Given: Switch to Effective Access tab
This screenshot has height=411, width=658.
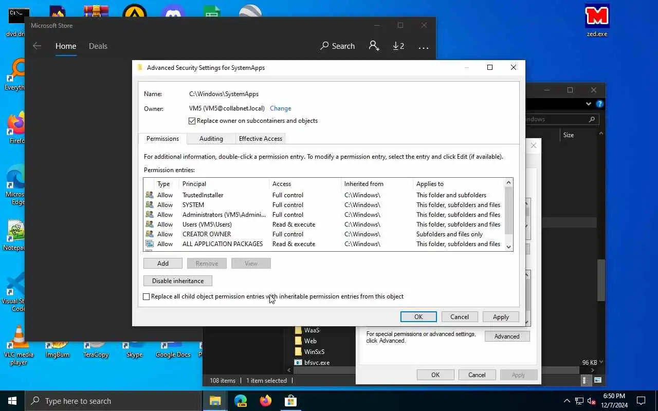Looking at the screenshot, I should click(x=260, y=139).
